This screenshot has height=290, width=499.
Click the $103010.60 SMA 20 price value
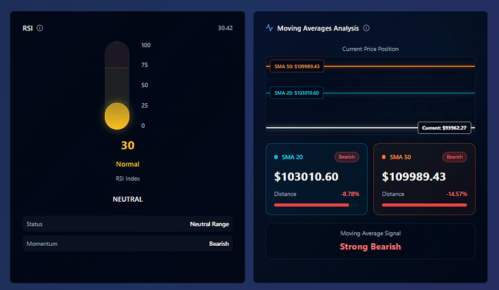click(306, 177)
